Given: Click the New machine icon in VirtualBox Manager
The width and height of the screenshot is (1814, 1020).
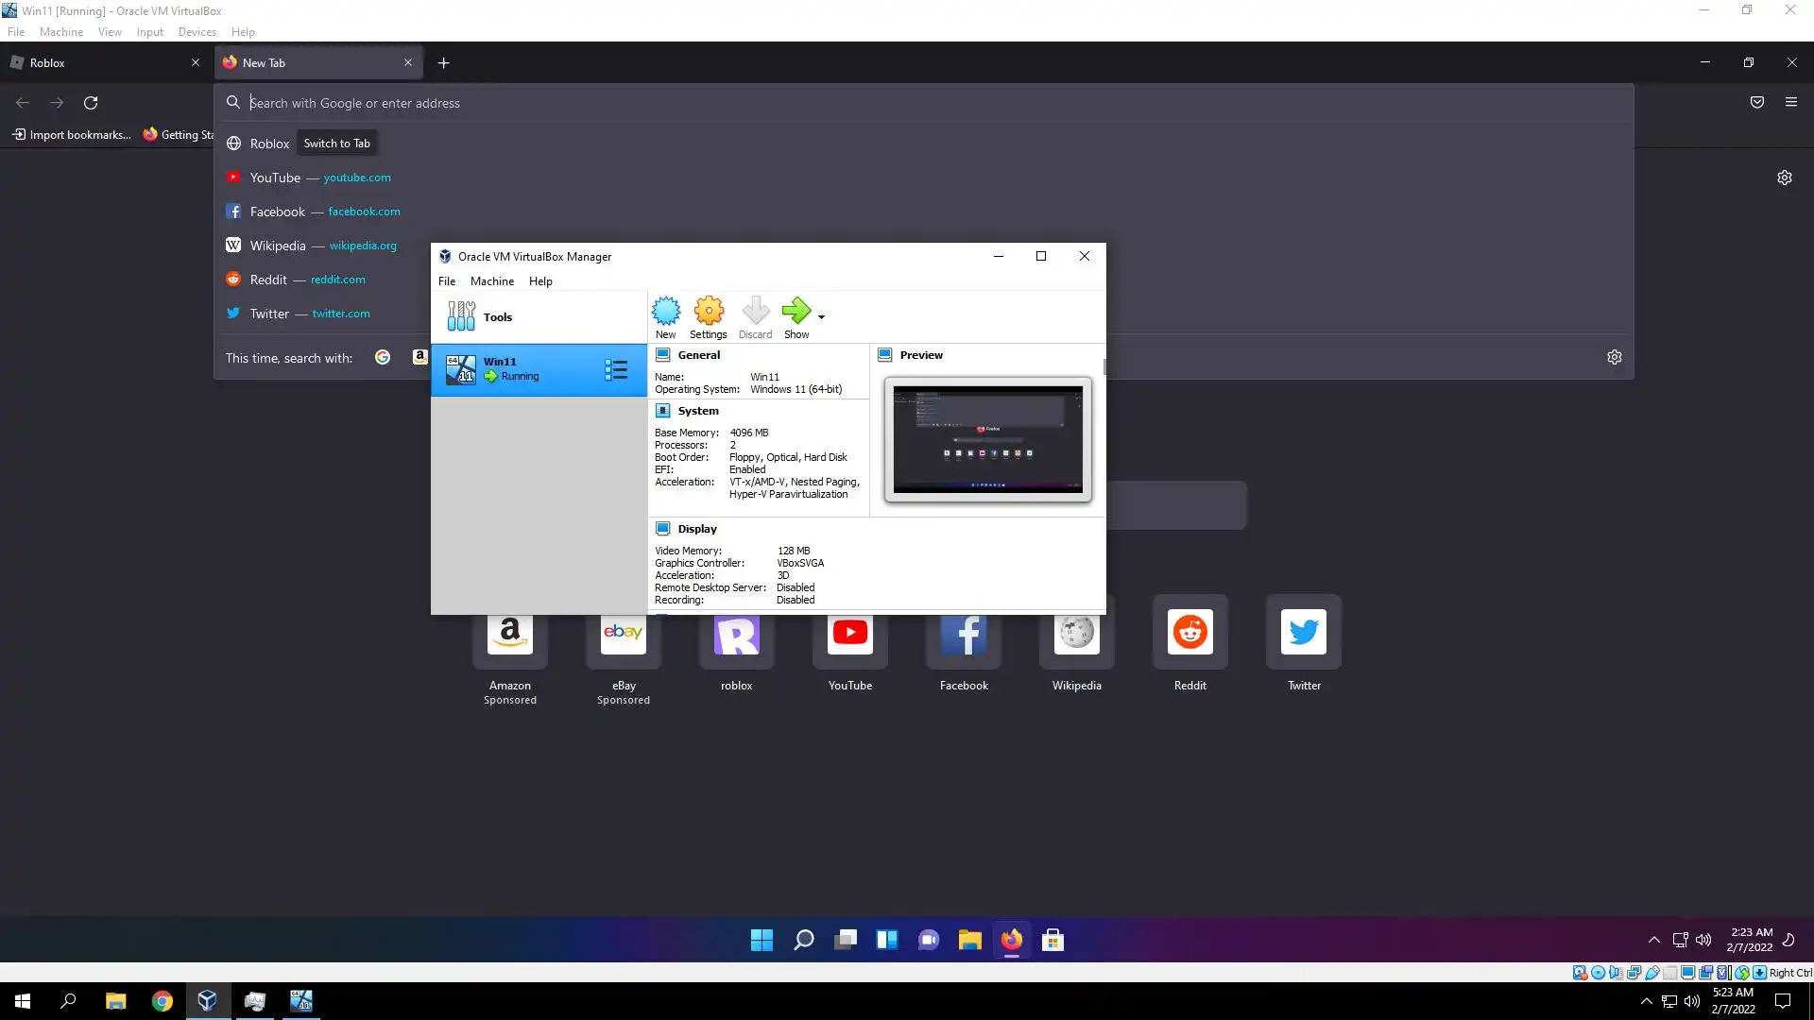Looking at the screenshot, I should tap(665, 312).
